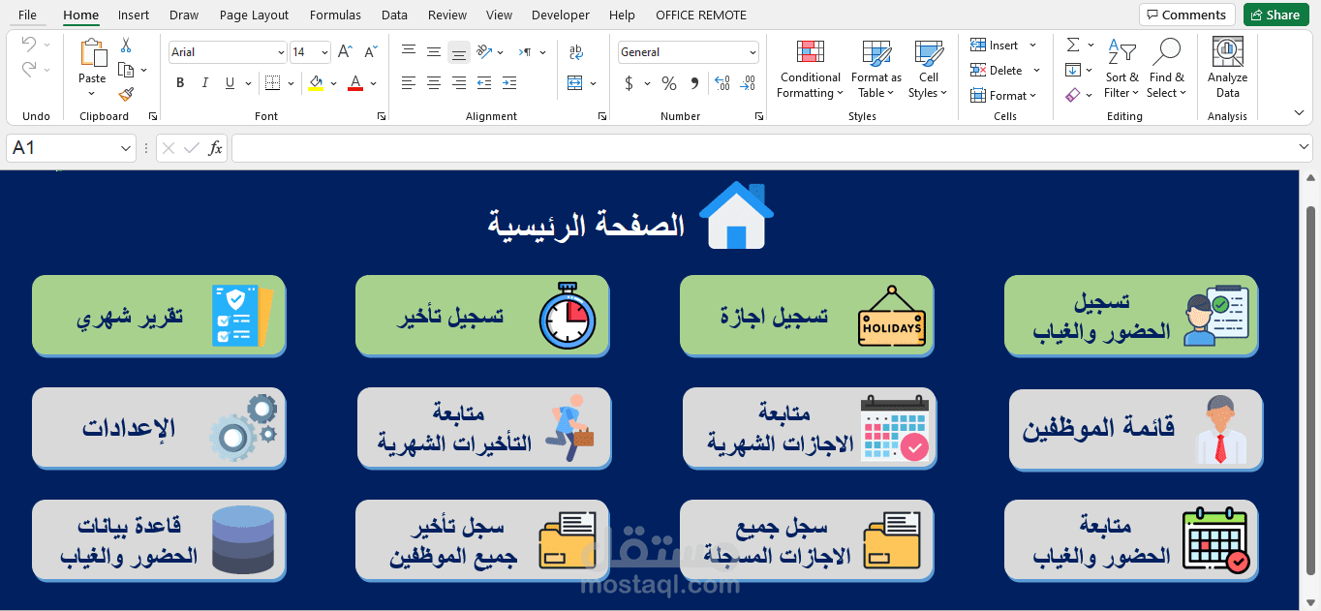Apply the Percent Style format
Image resolution: width=1321 pixels, height=611 pixels.
click(668, 83)
